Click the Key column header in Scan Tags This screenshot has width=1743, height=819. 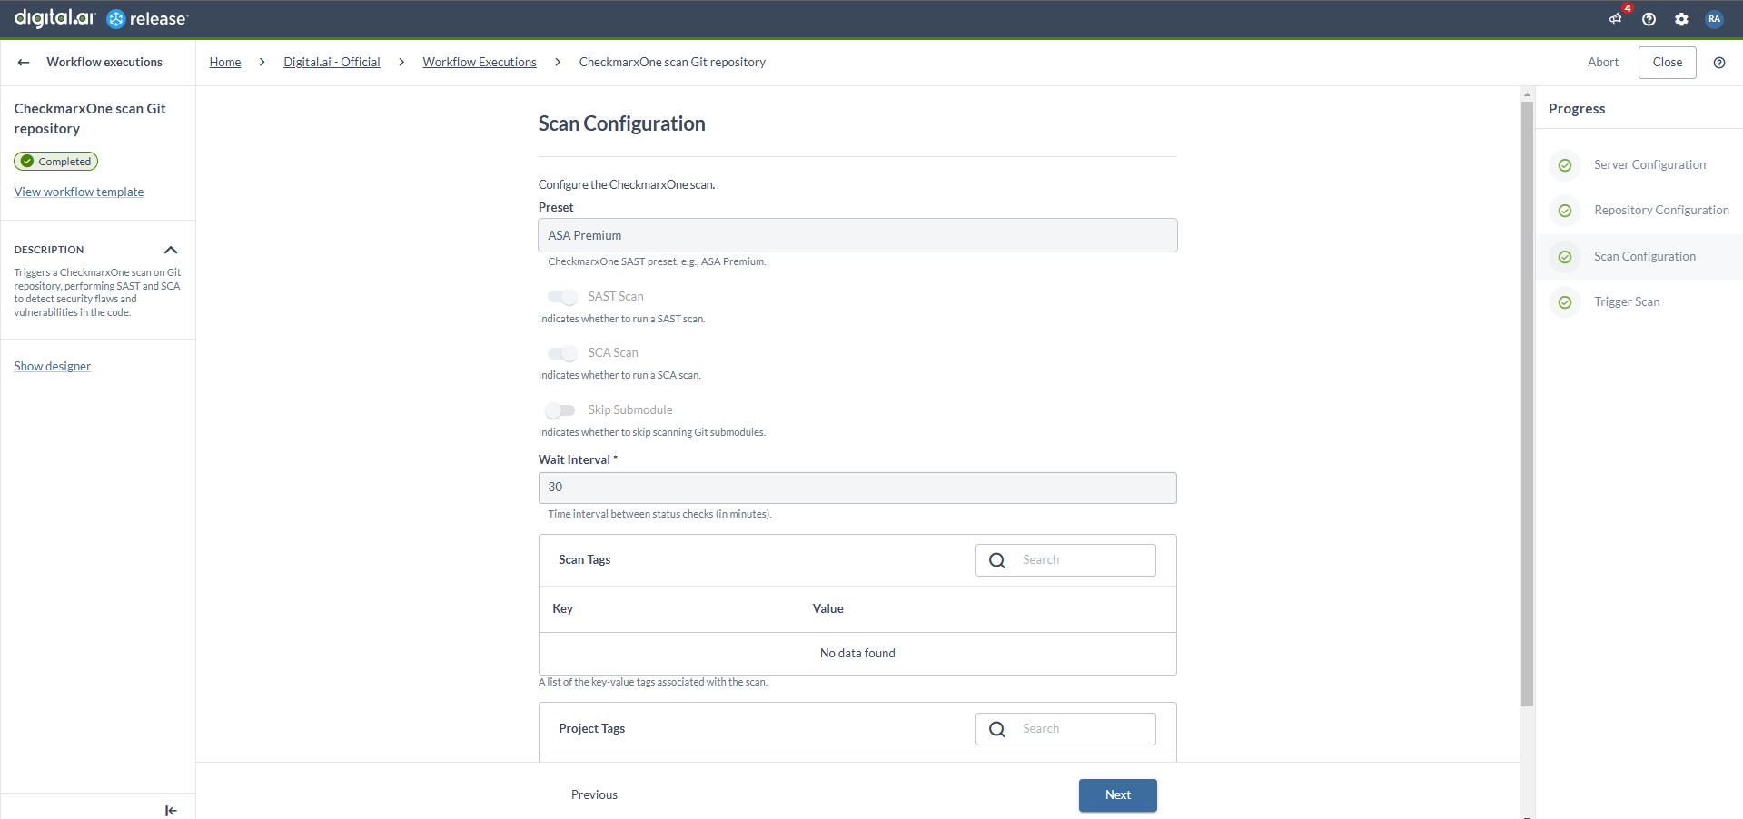click(x=563, y=608)
